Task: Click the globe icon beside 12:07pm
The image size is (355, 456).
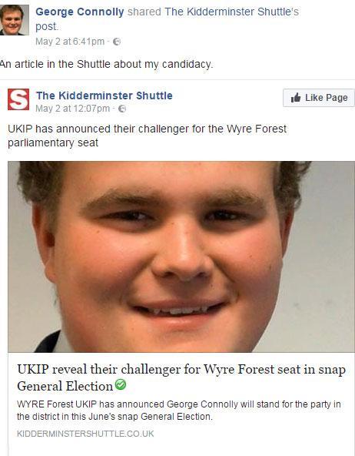Action: 122,109
